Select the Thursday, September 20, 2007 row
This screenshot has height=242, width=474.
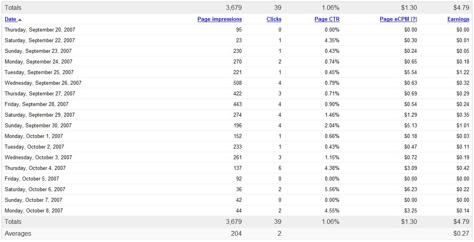pos(237,30)
